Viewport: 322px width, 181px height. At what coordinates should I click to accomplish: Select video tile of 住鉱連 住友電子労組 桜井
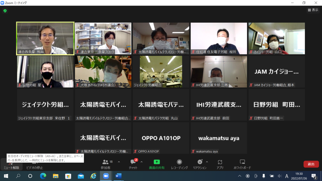pos(219,38)
